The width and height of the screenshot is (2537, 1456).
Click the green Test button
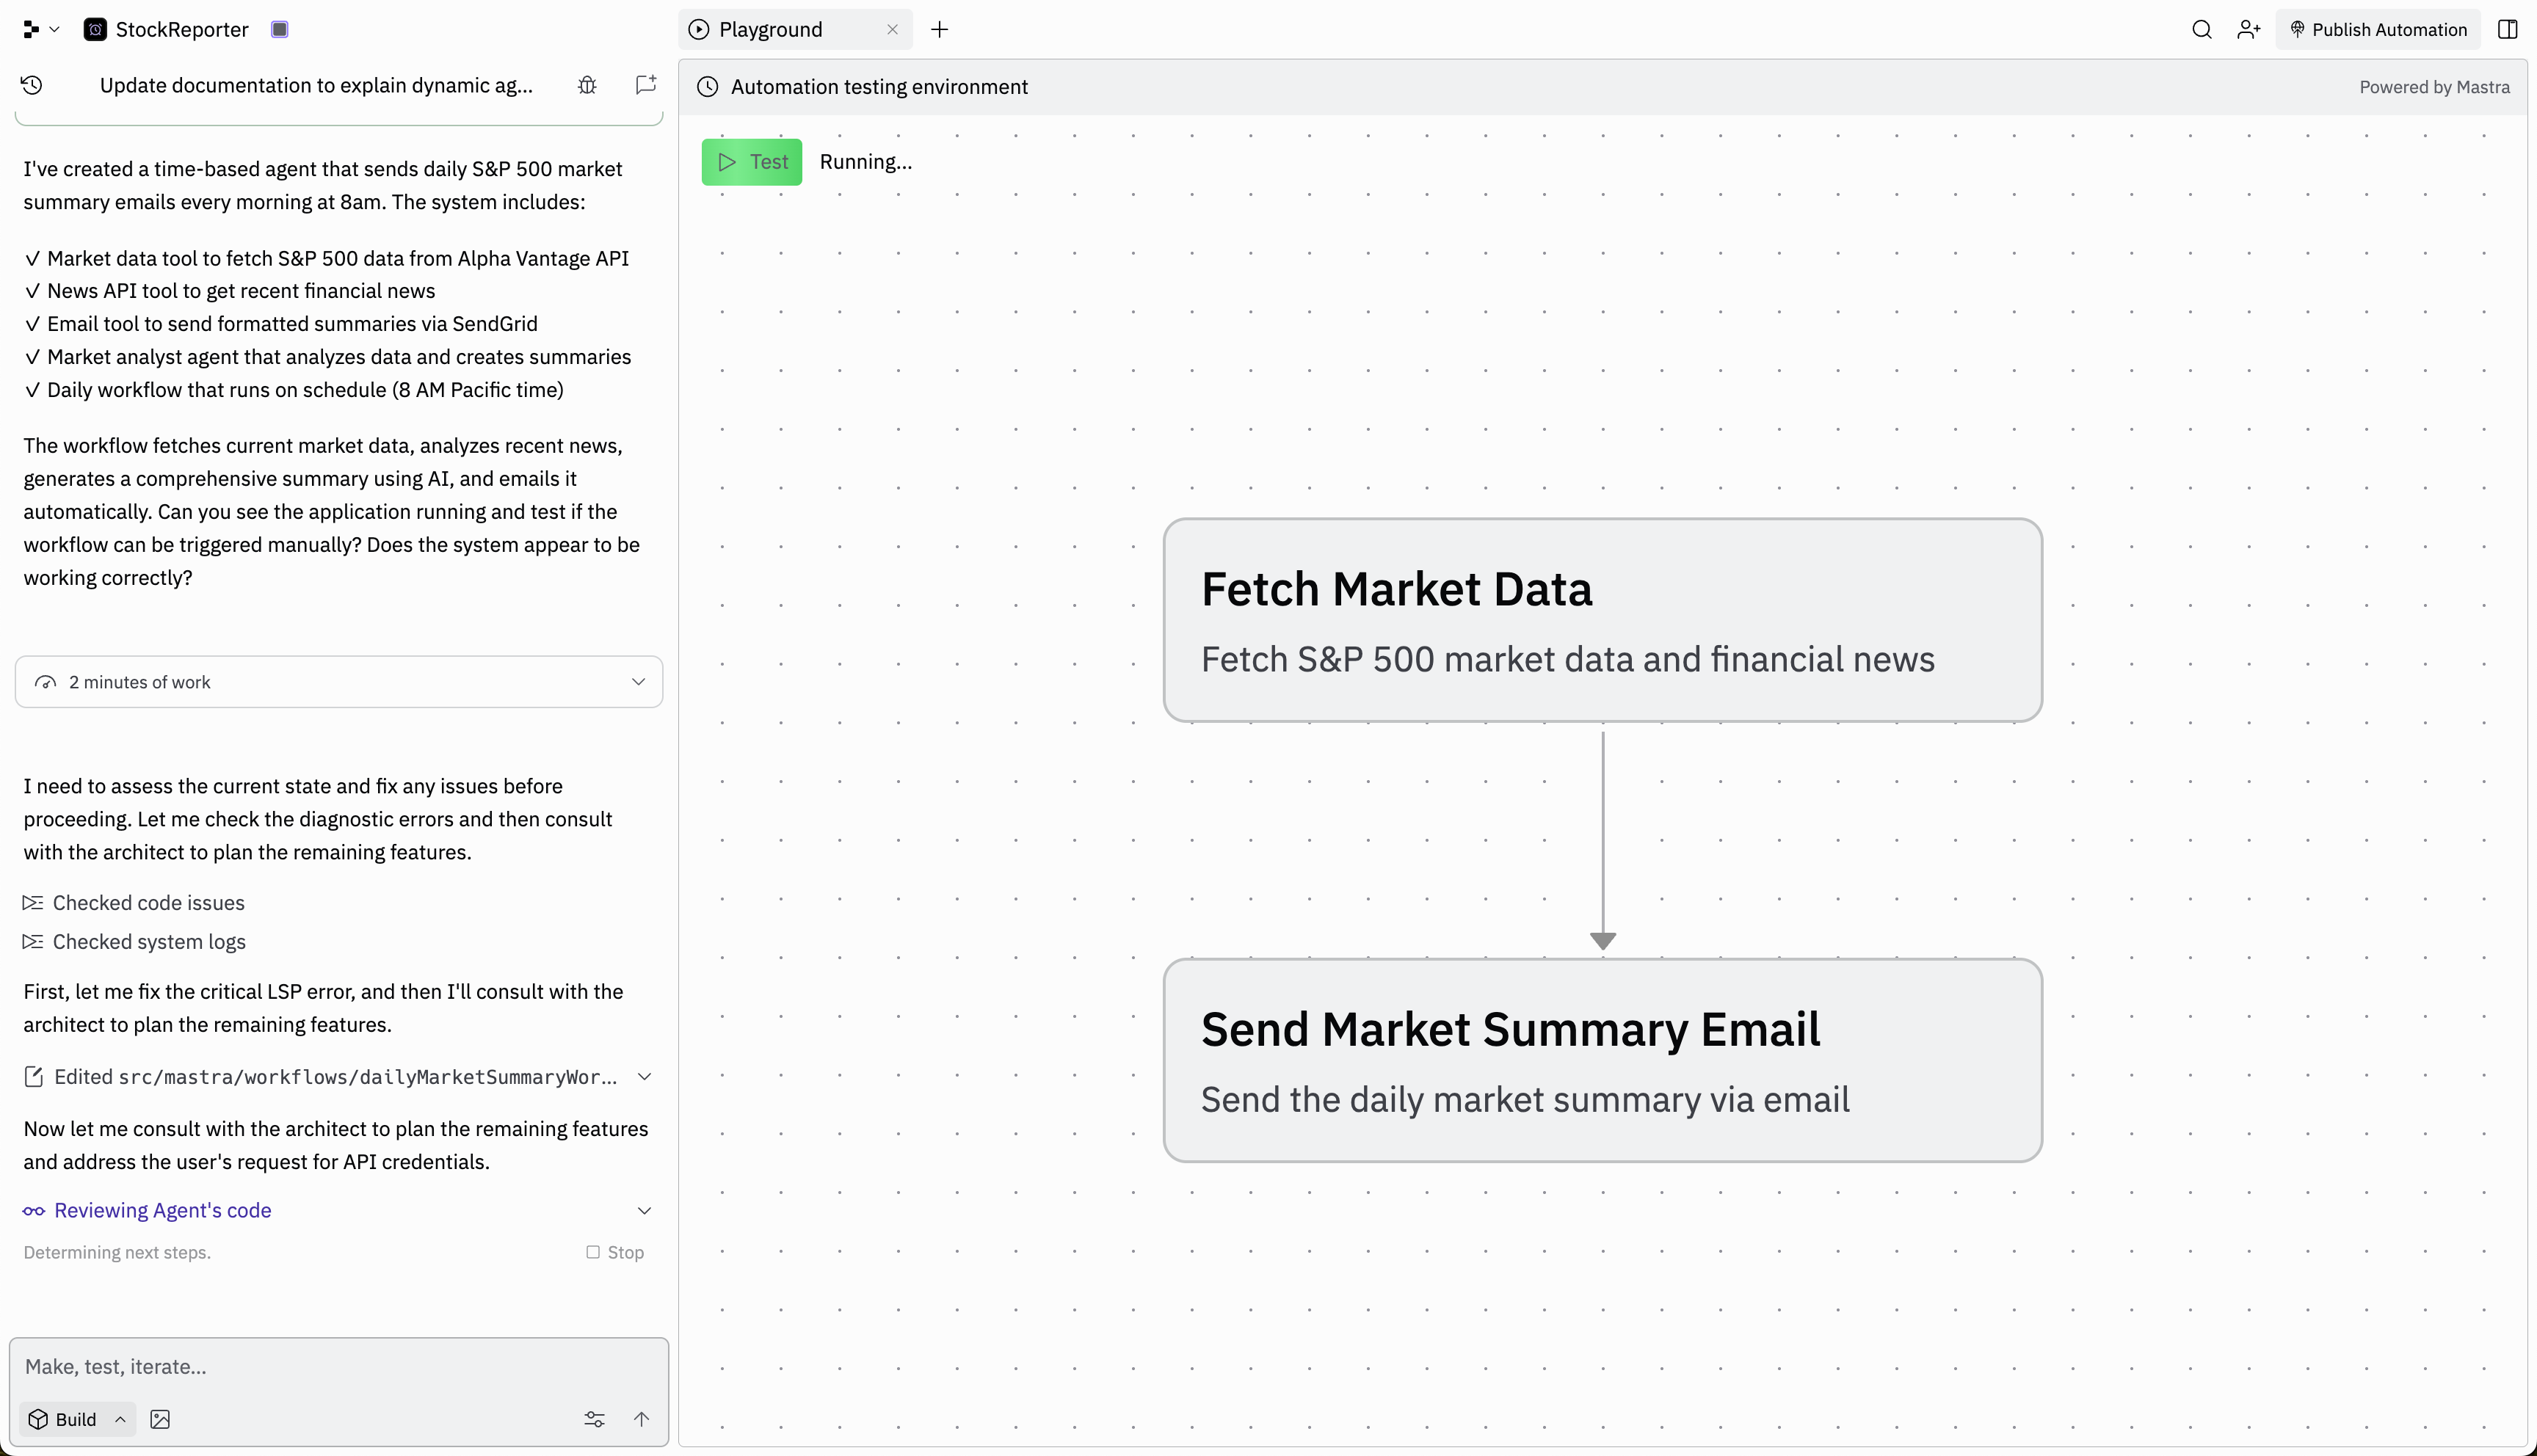click(752, 162)
